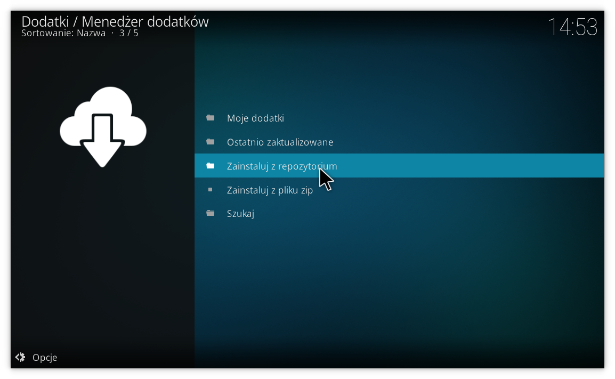Click the 14:53 clock

572,27
